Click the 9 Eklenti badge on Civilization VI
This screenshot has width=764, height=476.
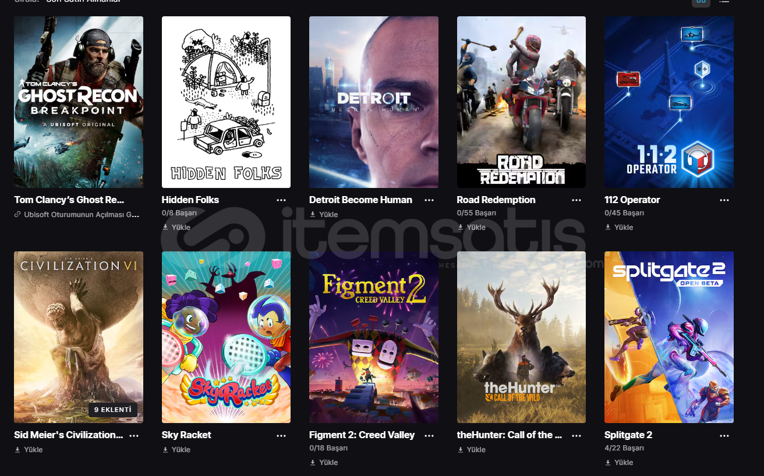[114, 410]
